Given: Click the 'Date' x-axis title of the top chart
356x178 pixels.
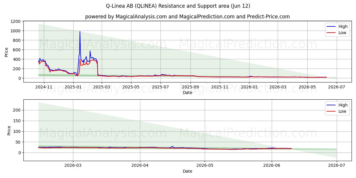Looking at the screenshot, I should pos(187,93).
